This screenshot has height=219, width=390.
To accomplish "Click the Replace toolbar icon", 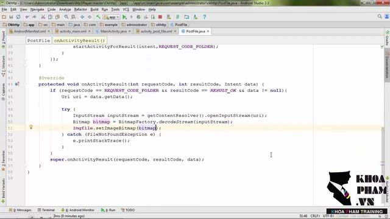I will (x=73, y=17).
